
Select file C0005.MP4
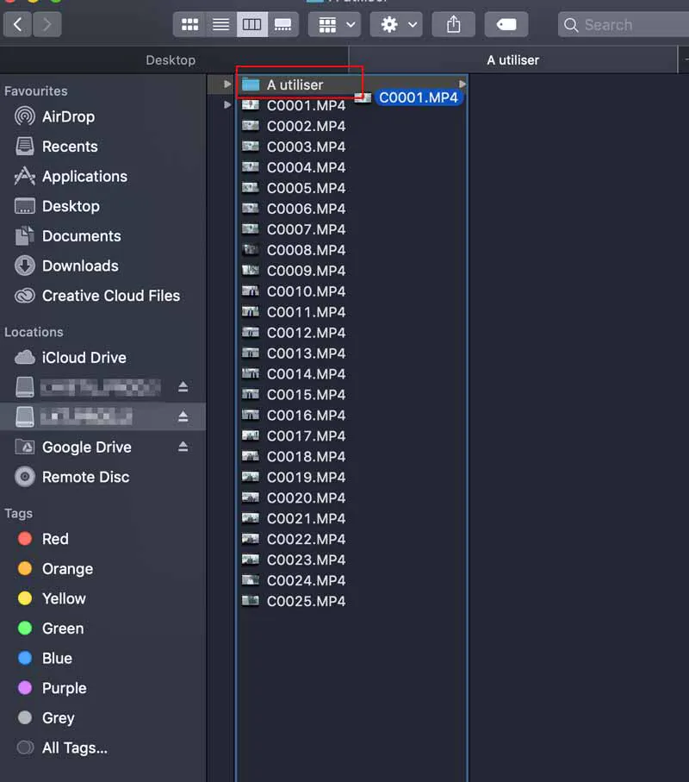coord(306,188)
